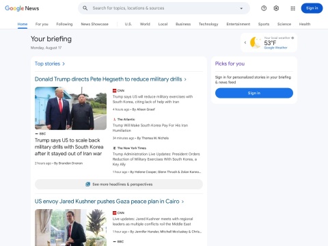This screenshot has width=328, height=246.
Task: Click the By Brandon Drenon byline
Action: [68, 163]
